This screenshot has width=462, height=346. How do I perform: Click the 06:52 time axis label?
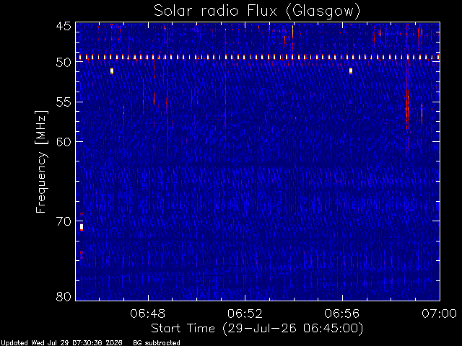245,314
